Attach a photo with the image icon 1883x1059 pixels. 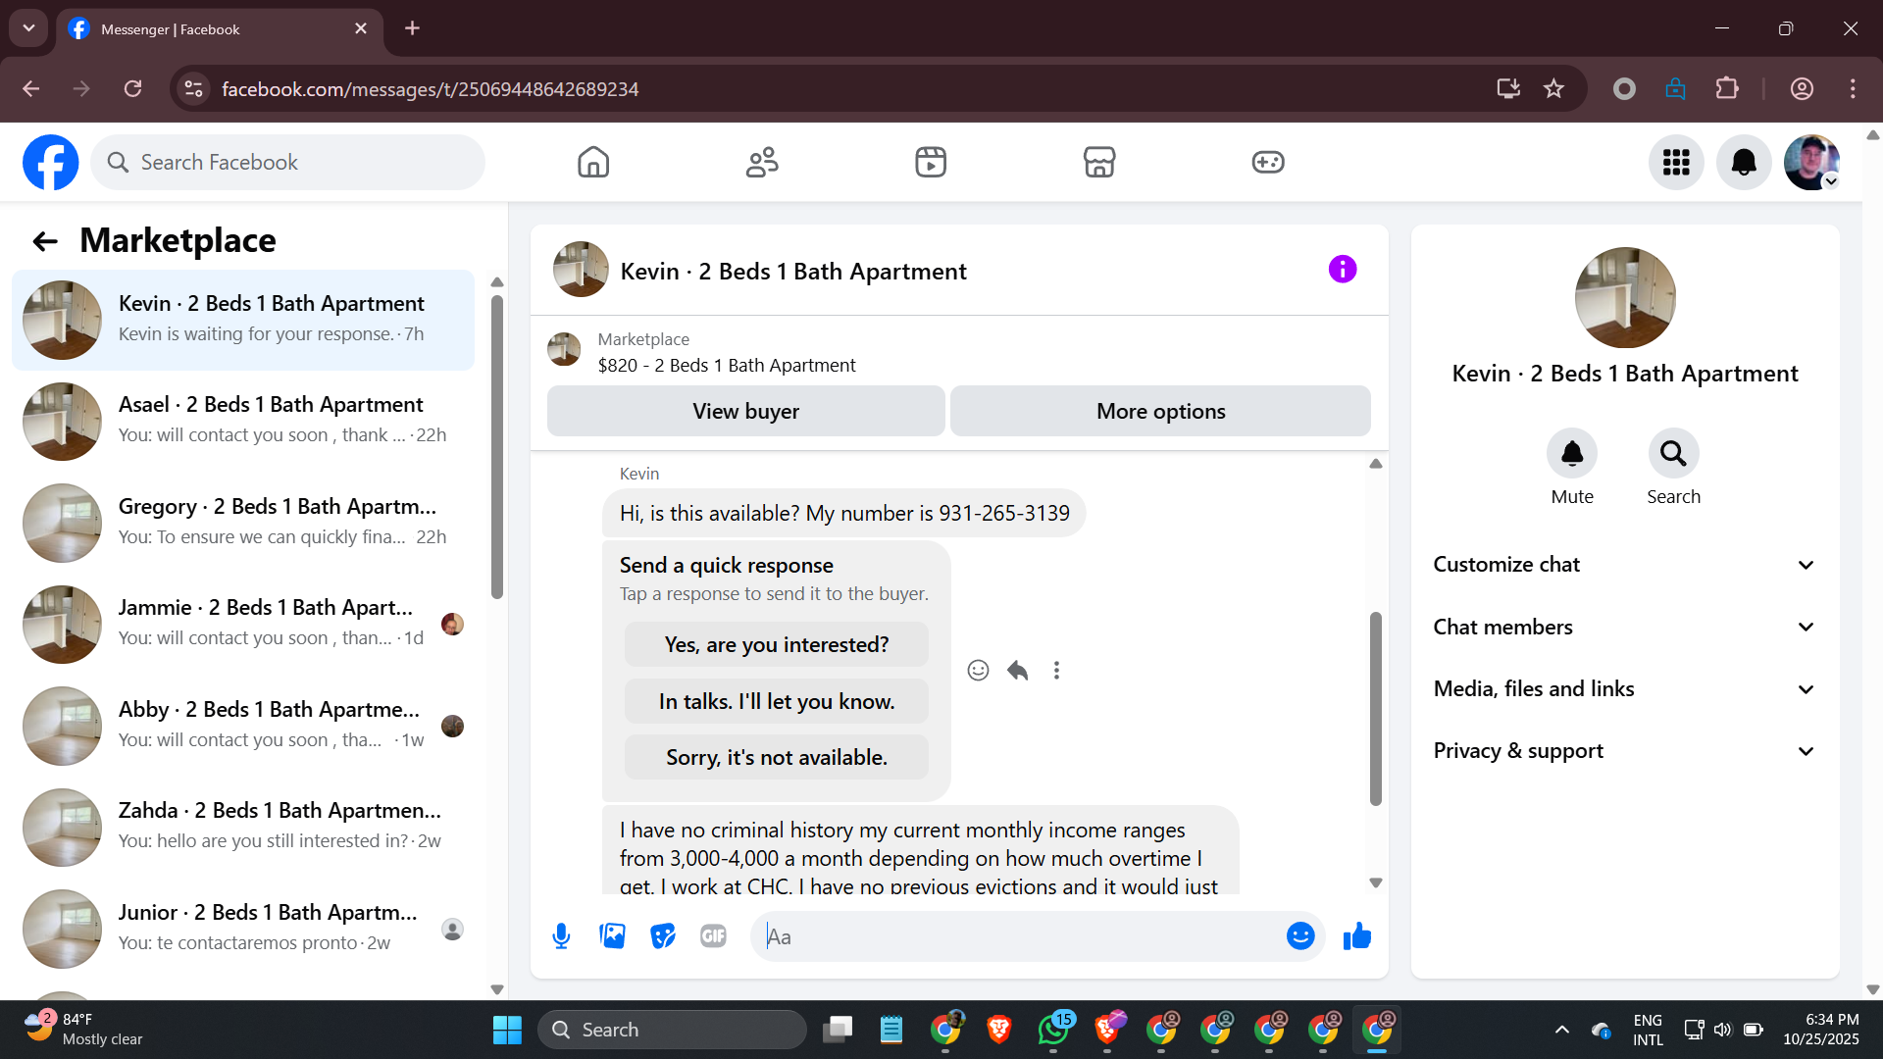612,936
